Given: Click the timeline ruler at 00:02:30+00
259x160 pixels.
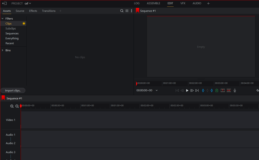Looking at the screenshot, I should click(177, 106).
